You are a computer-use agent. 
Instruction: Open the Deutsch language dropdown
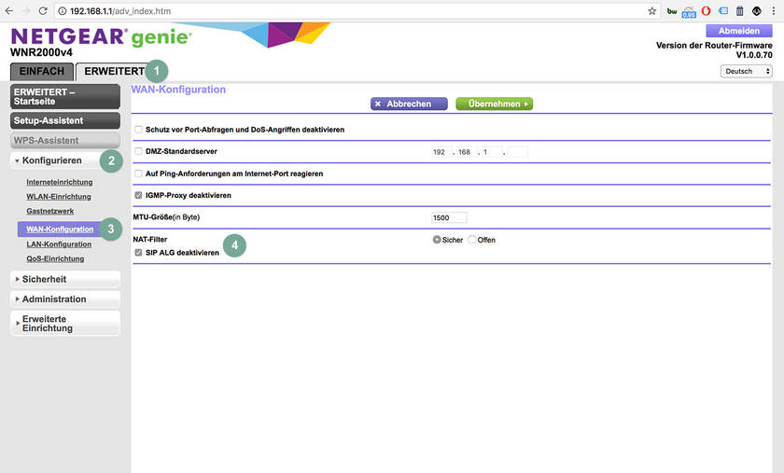[x=746, y=72]
